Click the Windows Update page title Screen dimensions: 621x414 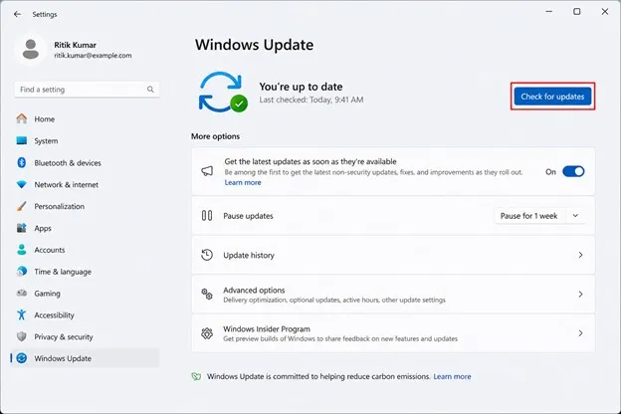(254, 45)
